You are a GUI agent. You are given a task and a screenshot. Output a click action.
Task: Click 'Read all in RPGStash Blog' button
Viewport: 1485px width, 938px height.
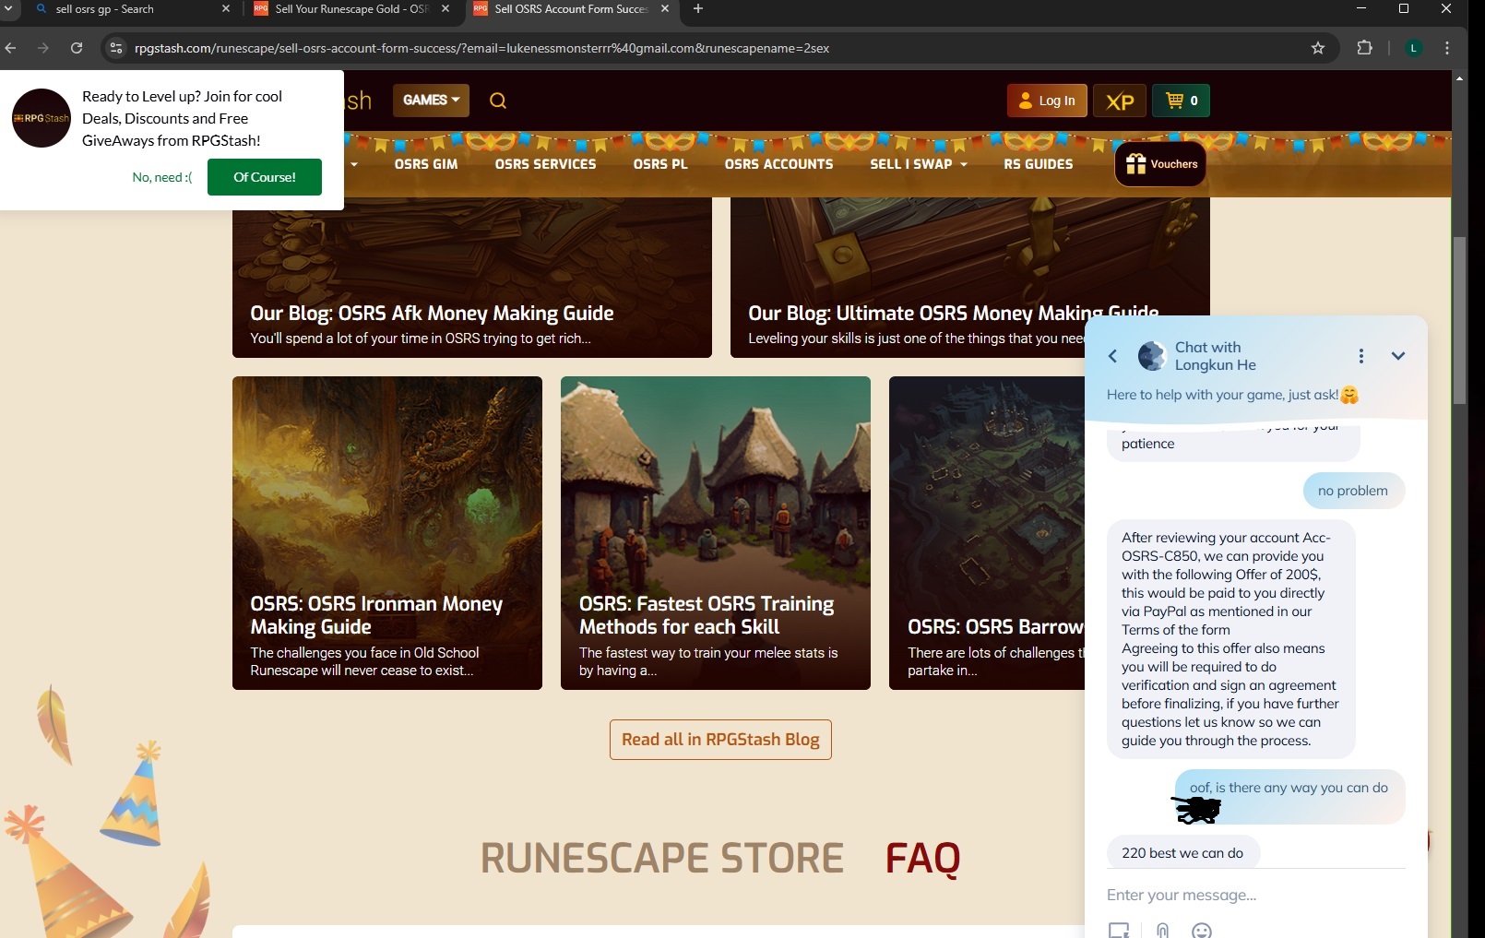720,740
